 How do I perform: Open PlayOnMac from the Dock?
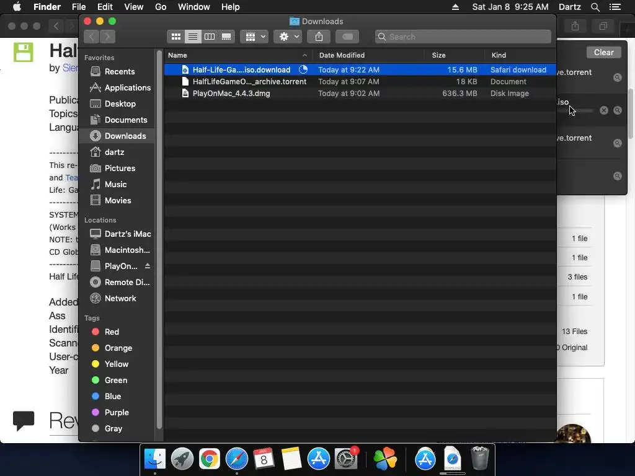(385, 459)
